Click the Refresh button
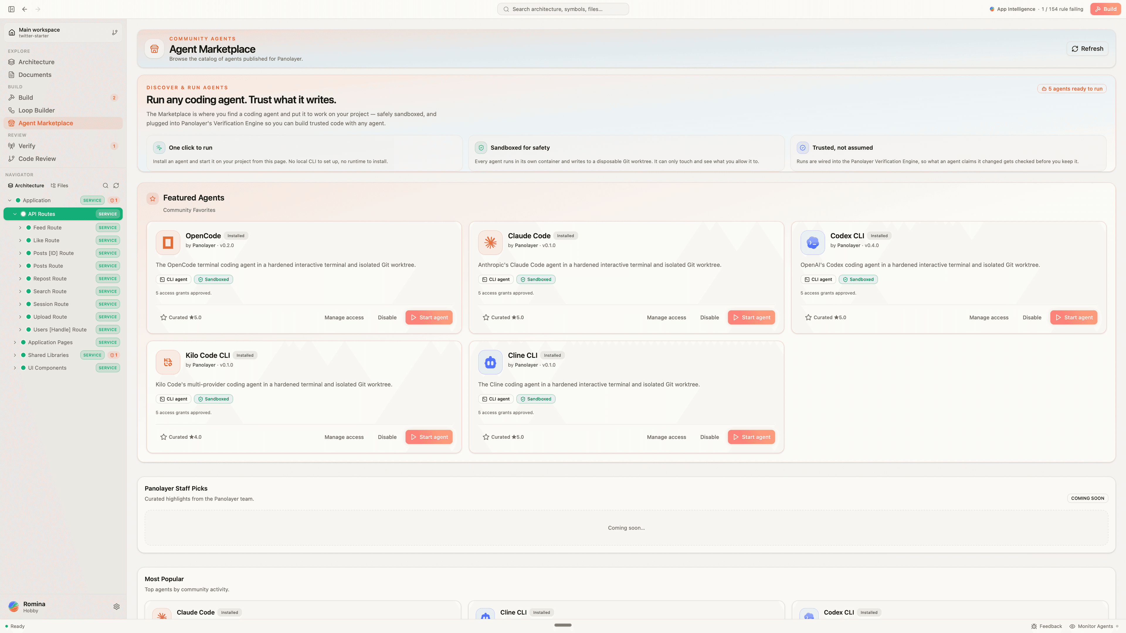Viewport: 1126px width, 633px height. [1087, 49]
